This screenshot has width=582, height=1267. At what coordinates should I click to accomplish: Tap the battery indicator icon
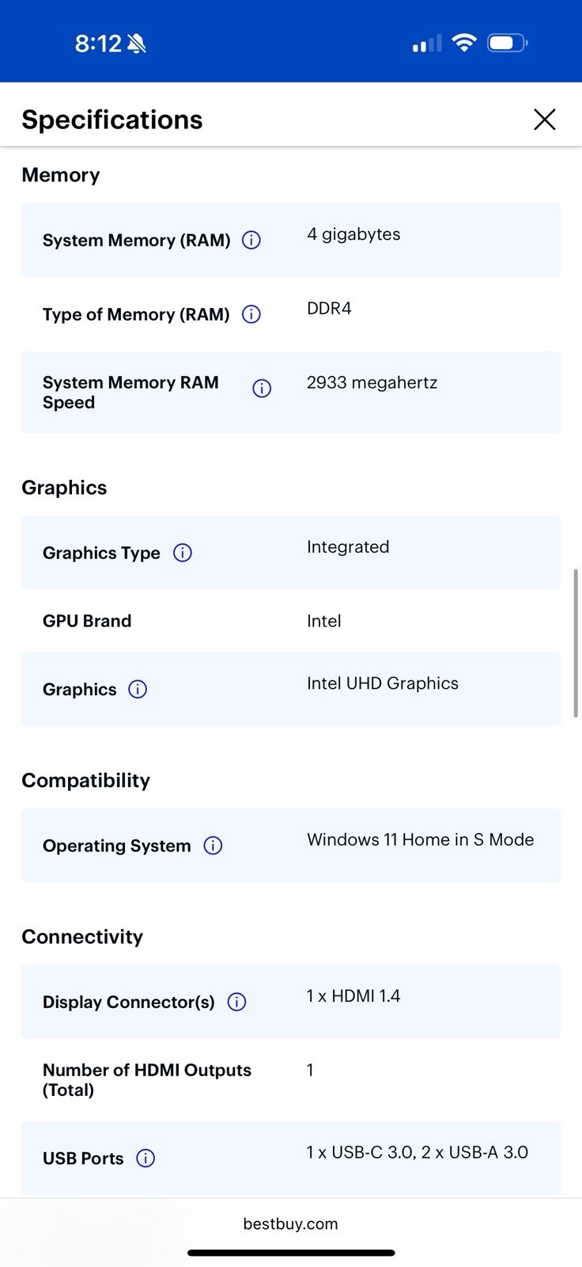point(508,43)
